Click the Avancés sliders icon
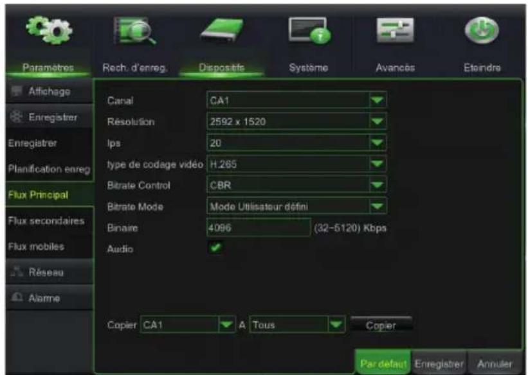Viewport: 528px width, 375px height. (395, 30)
